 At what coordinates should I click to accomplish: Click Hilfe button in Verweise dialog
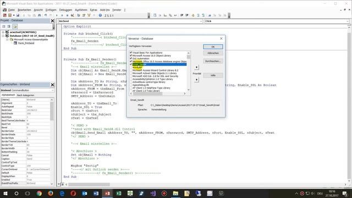[213, 75]
